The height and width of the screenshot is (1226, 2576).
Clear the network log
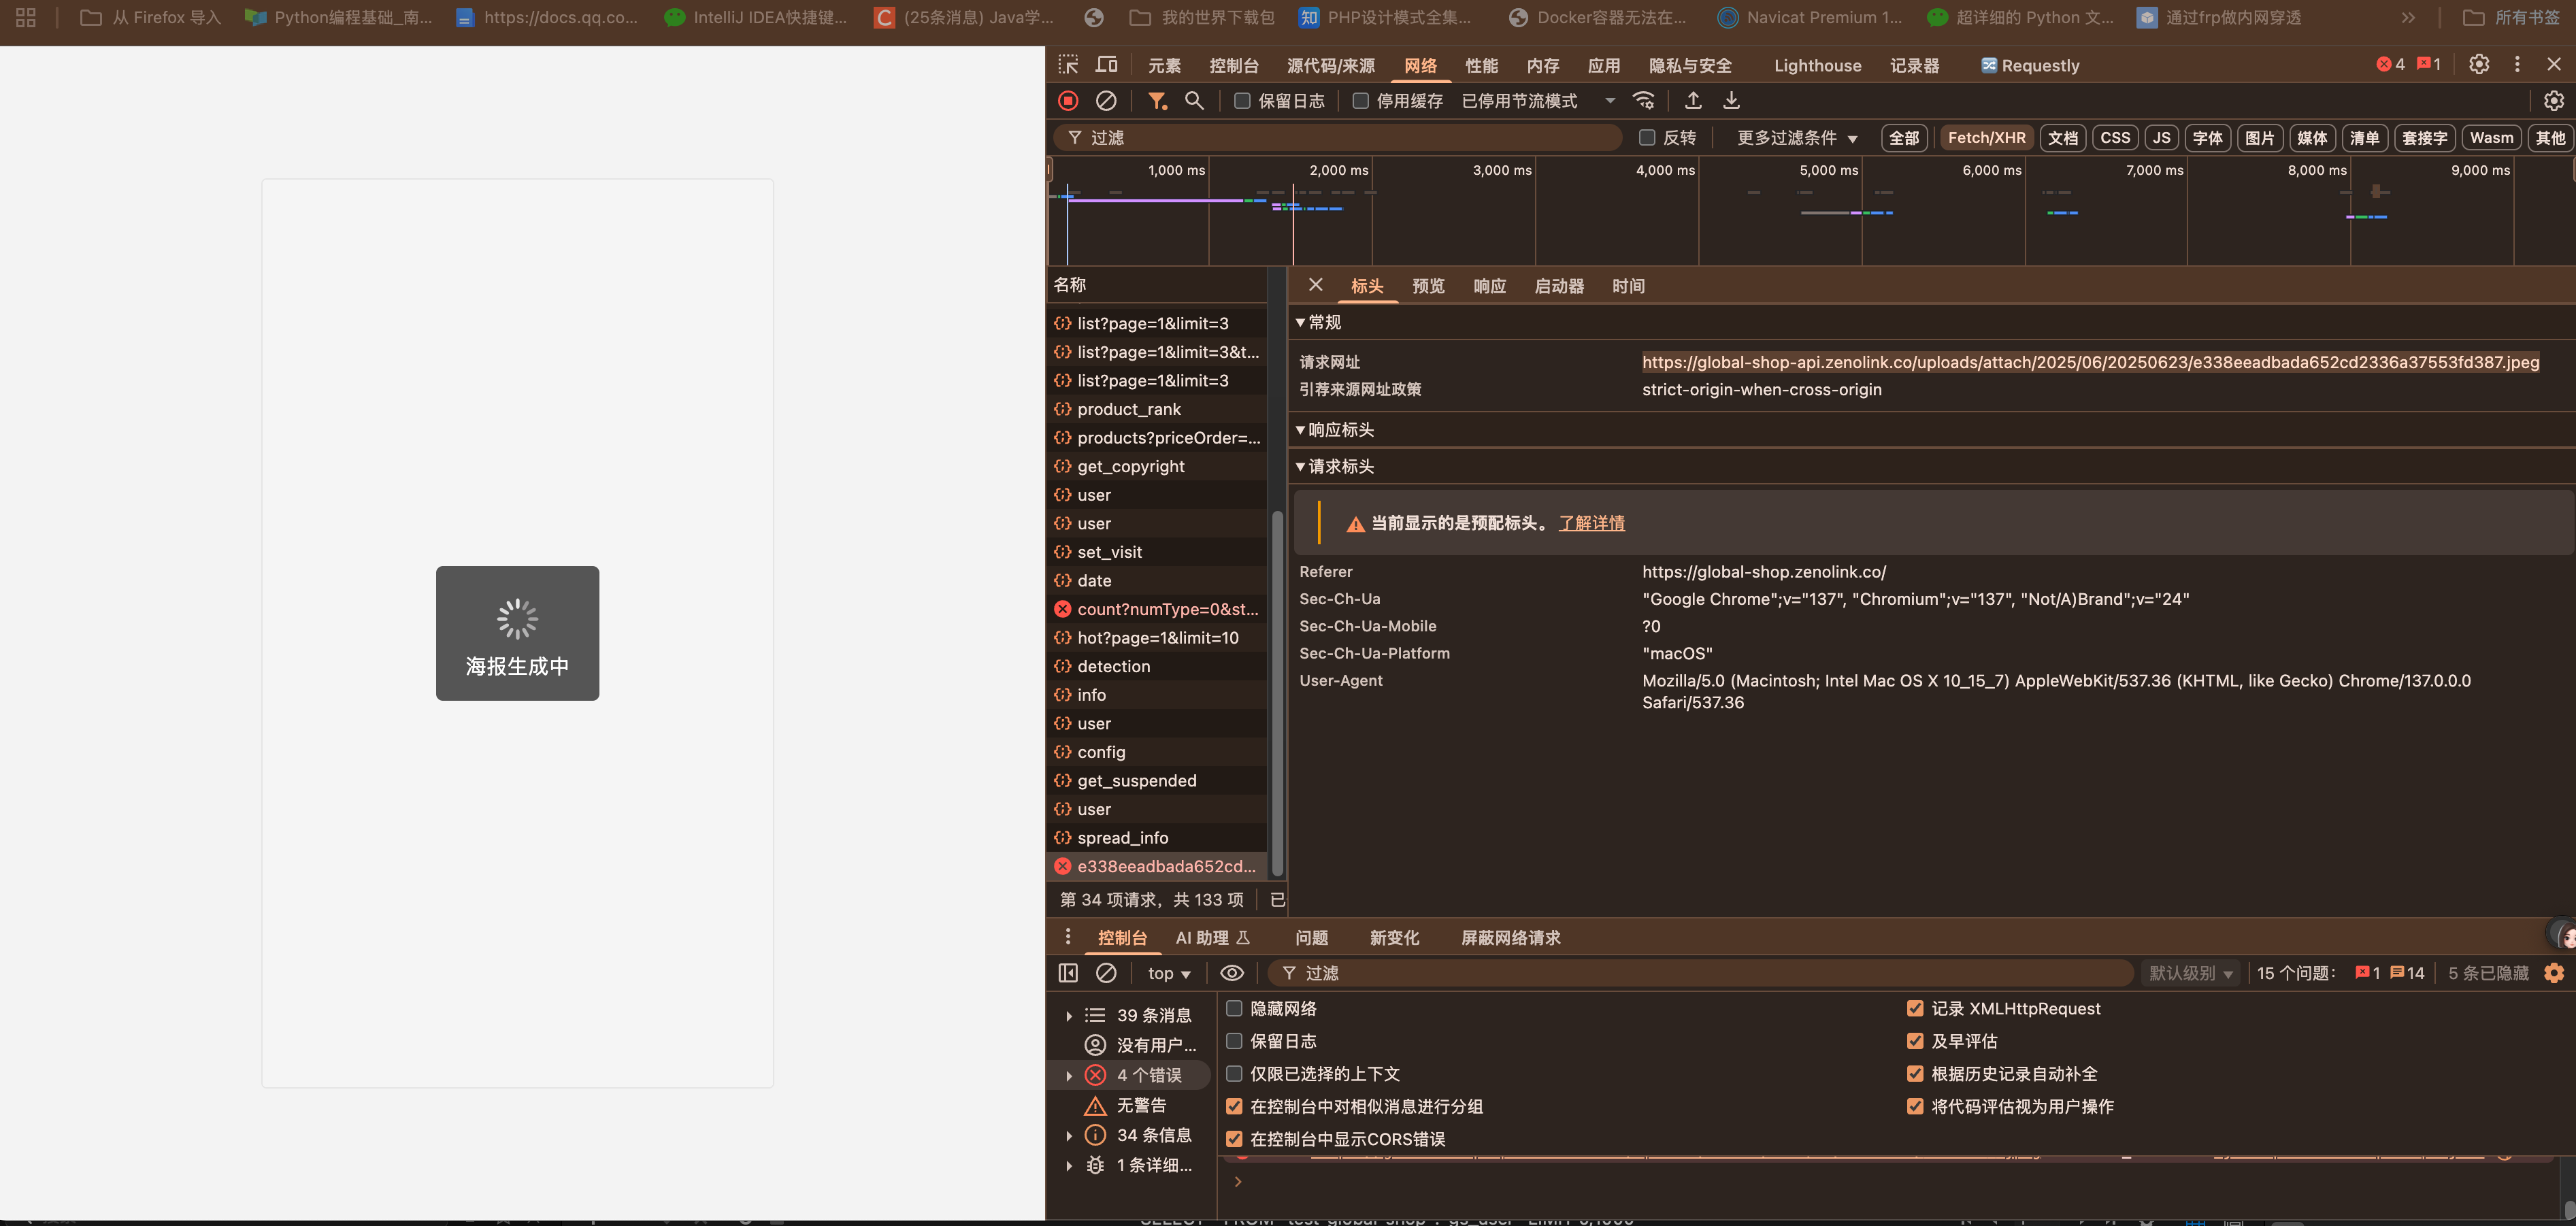1106,101
